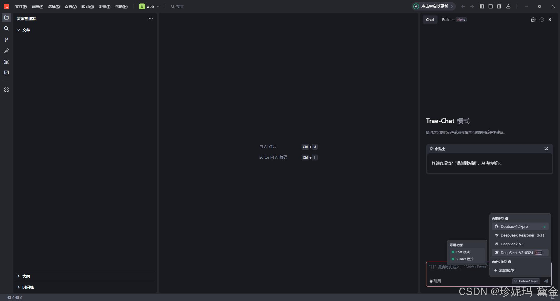
Task: Select the Doubao-1.5-pro model
Action: click(x=520, y=226)
